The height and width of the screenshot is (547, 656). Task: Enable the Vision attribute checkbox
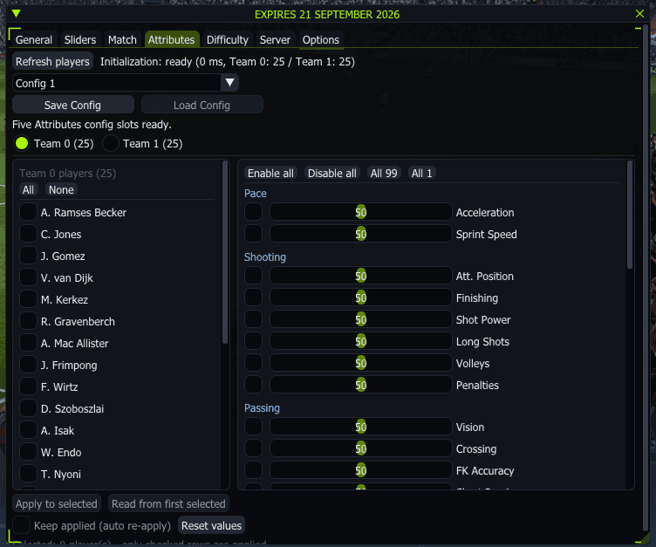click(x=254, y=426)
